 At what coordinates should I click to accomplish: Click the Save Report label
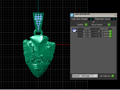97,25
